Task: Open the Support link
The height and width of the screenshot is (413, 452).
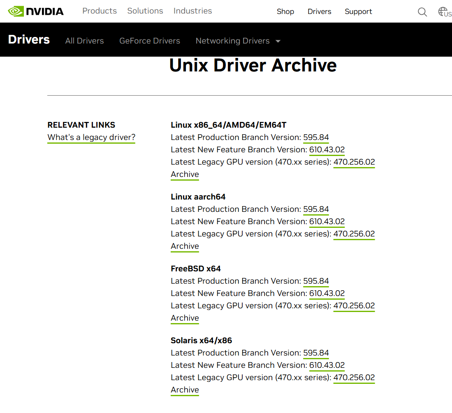Action: point(358,11)
